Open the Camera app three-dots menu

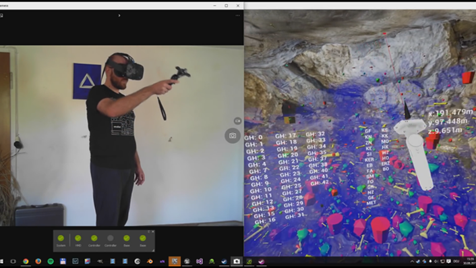tap(238, 16)
